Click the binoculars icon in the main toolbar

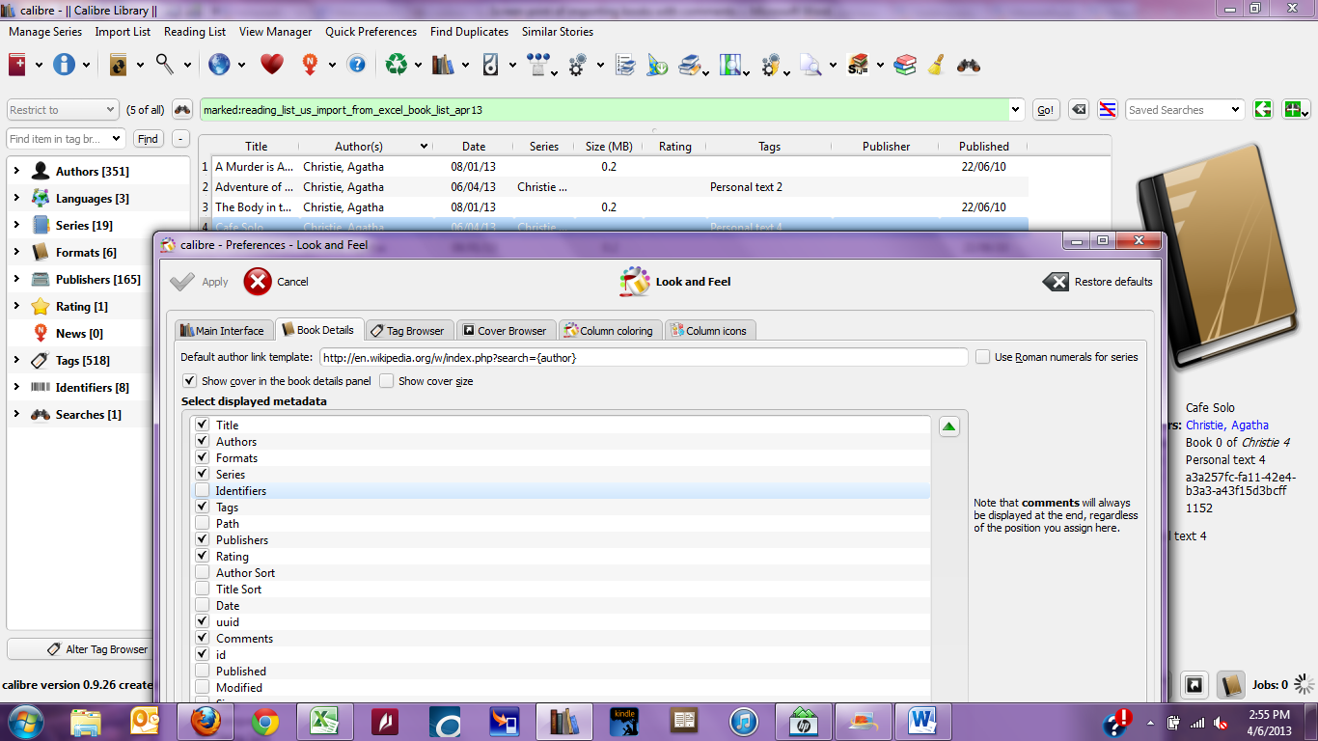pos(969,65)
